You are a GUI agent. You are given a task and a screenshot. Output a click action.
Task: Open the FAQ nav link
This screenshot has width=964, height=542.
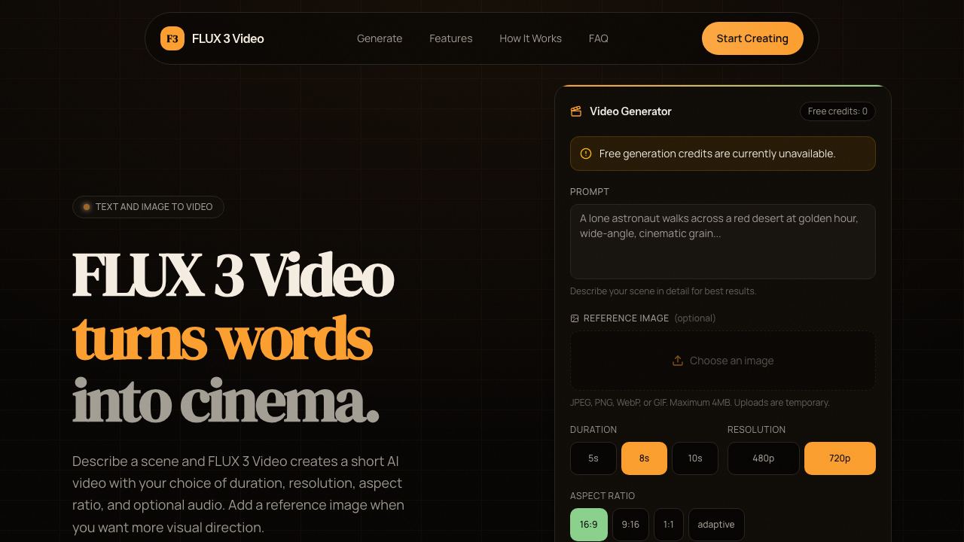599,38
